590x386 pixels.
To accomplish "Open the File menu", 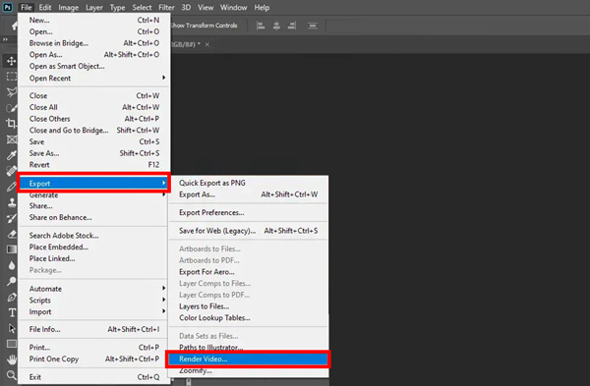I will pos(26,7).
